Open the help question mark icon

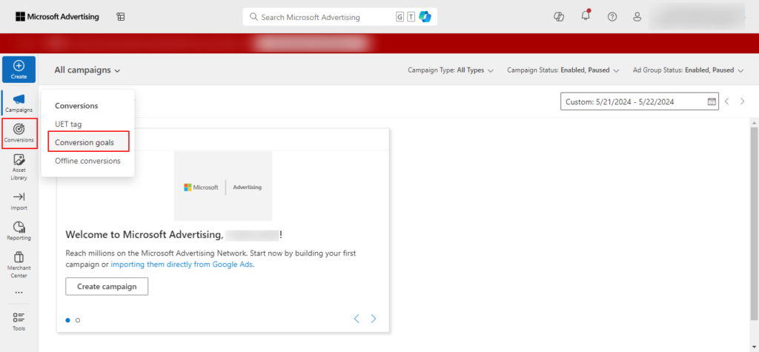[x=611, y=17]
